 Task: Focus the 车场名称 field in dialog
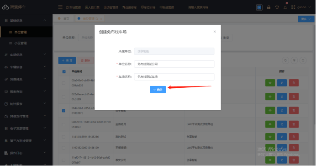pyautogui.click(x=174, y=77)
